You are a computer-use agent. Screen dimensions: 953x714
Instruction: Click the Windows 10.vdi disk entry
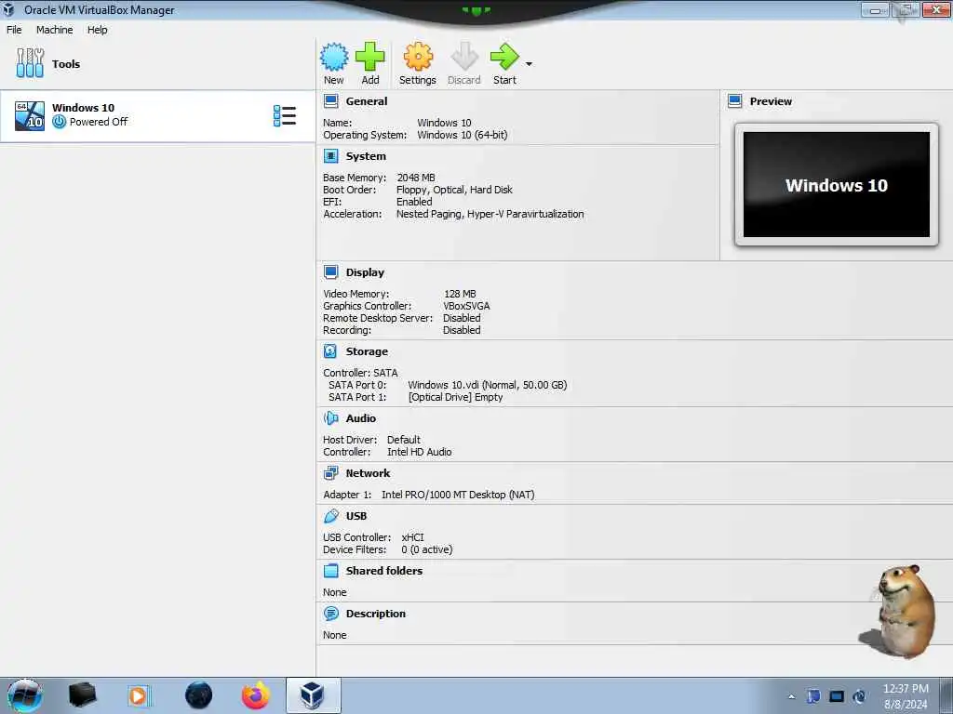487,385
